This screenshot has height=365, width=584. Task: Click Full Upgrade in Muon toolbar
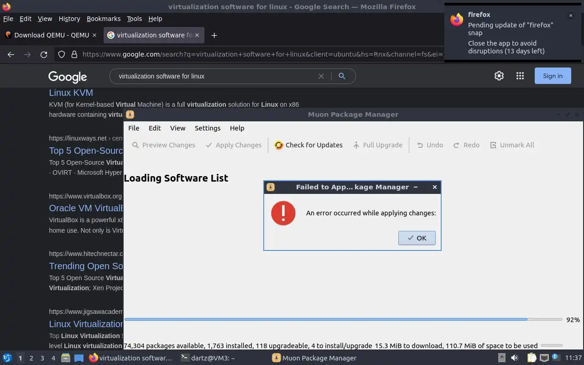[x=378, y=145]
